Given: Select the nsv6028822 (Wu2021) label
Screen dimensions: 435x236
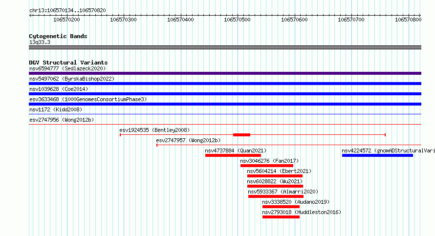Looking at the screenshot, I should click(x=275, y=181).
